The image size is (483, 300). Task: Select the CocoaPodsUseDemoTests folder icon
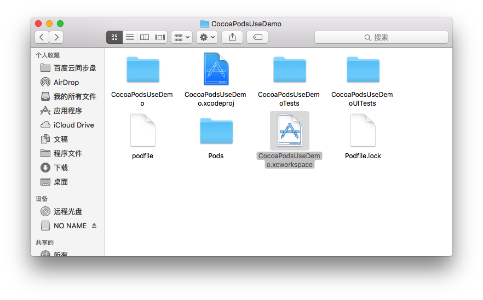click(x=290, y=70)
